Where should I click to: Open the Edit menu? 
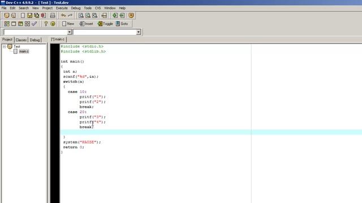click(12, 8)
